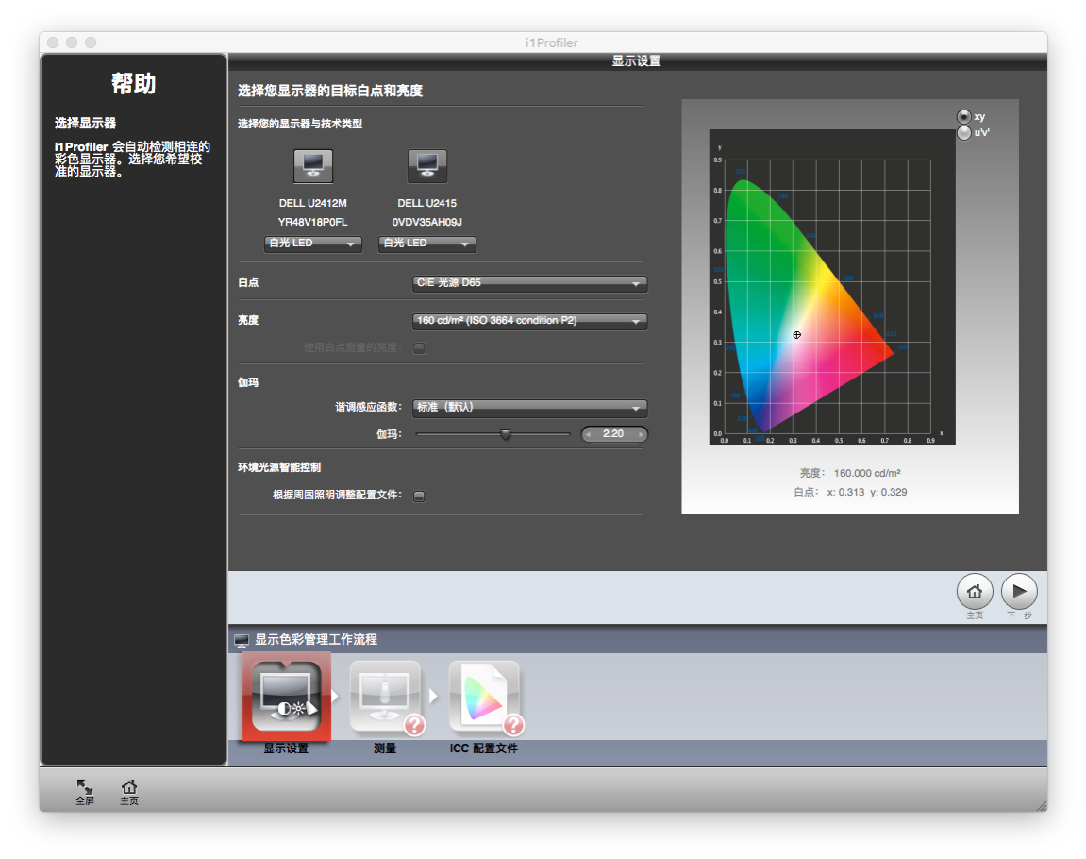Image resolution: width=1086 pixels, height=859 pixels.
Task: Select the u'v' radio button
Action: coord(964,131)
